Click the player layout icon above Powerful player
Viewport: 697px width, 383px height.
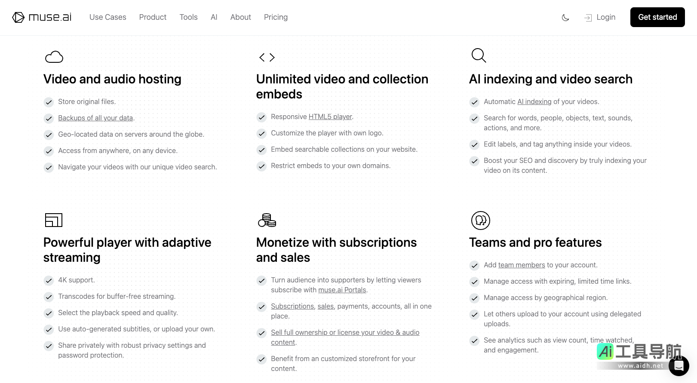coord(54,220)
